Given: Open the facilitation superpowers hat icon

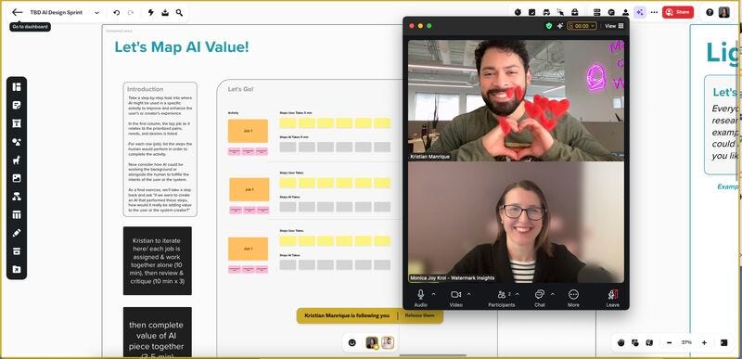Looking at the screenshot, I should point(574,13).
